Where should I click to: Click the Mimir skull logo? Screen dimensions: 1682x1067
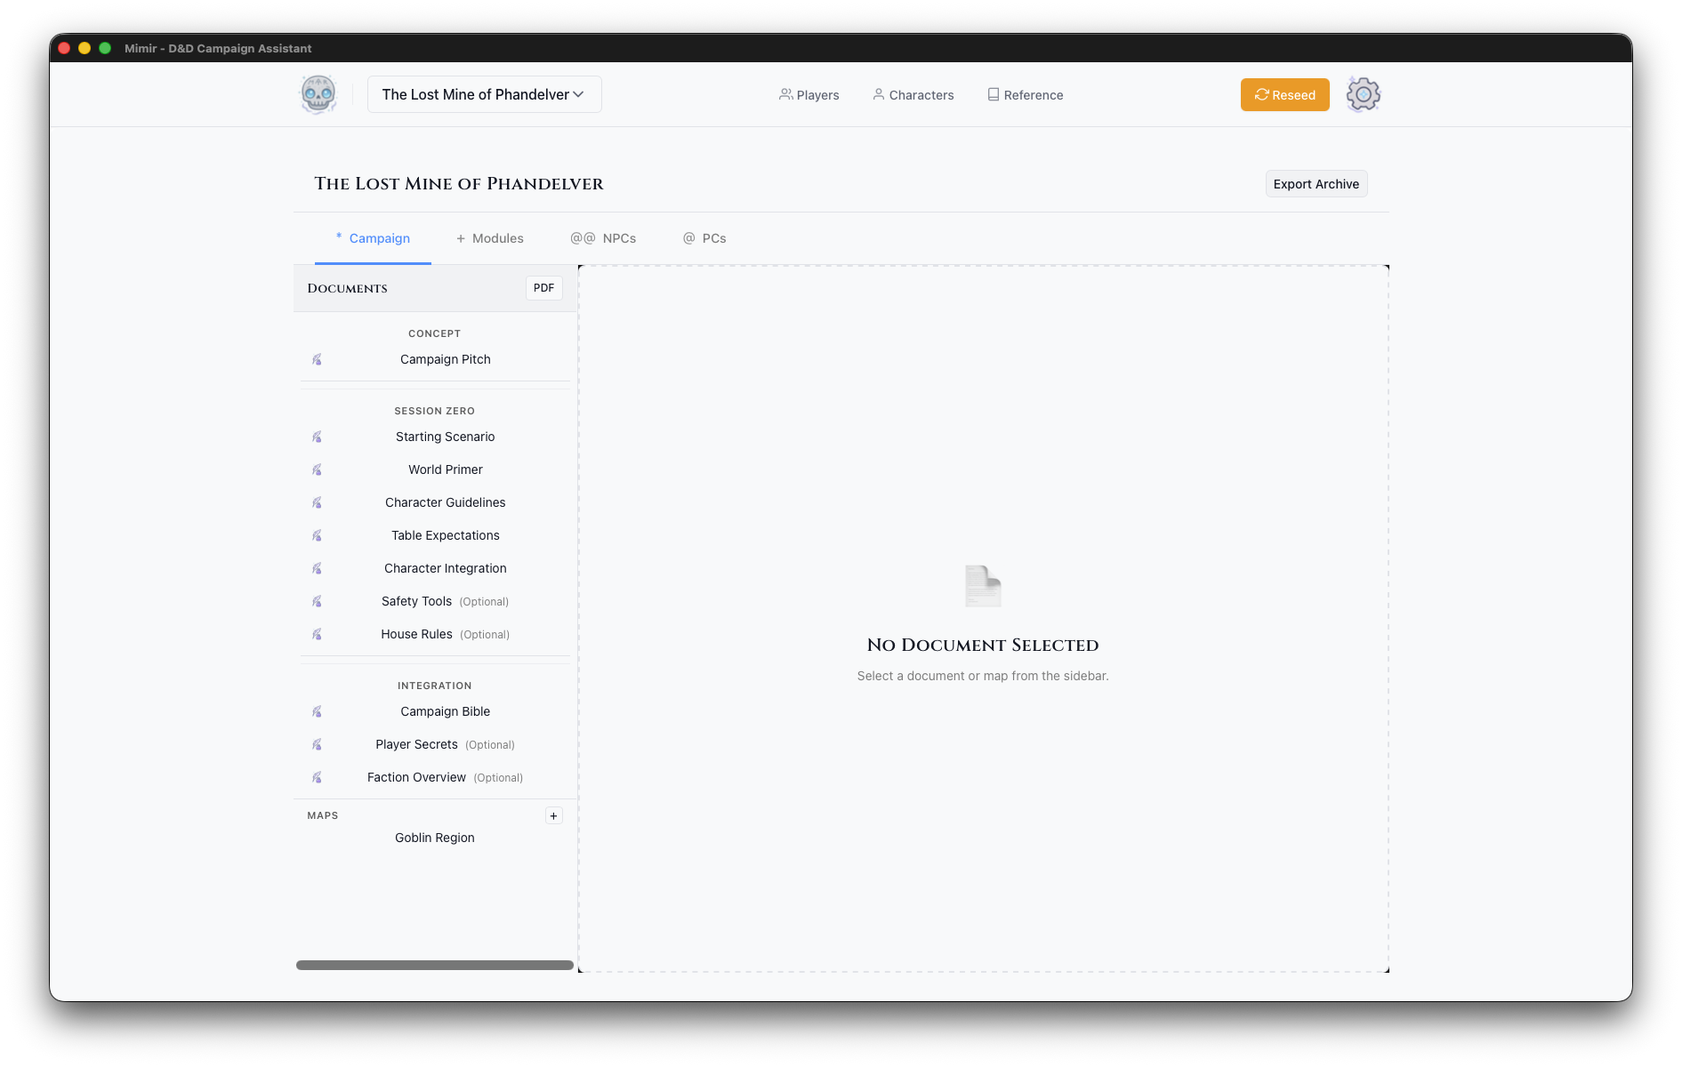(x=318, y=94)
